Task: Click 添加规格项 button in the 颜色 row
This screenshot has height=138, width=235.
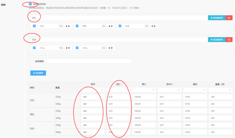Action: pyautogui.click(x=216, y=18)
